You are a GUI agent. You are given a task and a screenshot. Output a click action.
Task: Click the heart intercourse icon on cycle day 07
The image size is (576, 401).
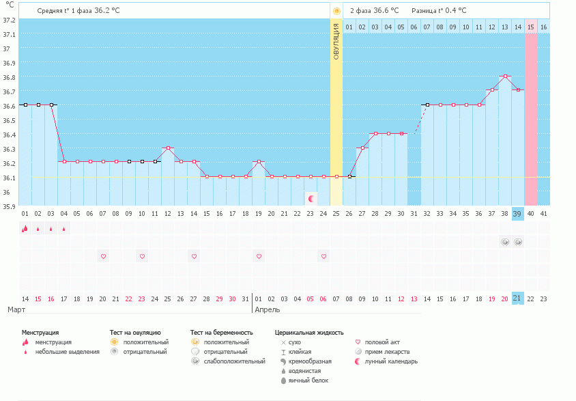(102, 256)
